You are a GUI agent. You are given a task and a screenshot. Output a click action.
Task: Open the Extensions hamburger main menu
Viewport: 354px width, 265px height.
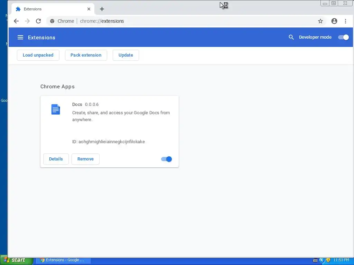(20, 37)
